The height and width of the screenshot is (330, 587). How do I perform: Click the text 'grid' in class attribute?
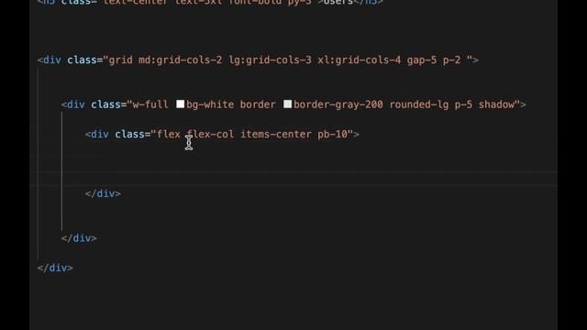pos(120,60)
